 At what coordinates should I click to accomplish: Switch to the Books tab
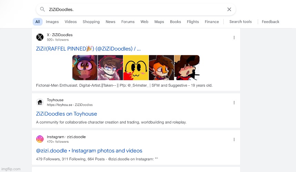point(175,22)
